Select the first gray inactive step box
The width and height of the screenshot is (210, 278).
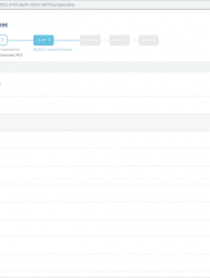click(x=90, y=40)
